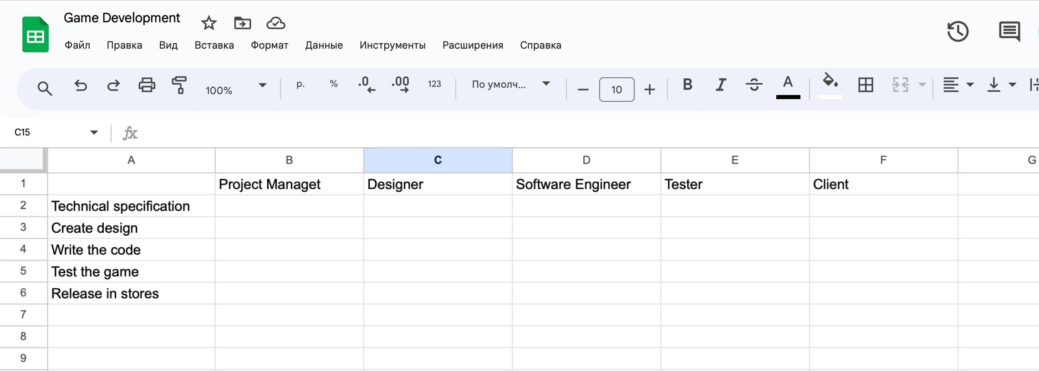Open the Вид menu
Viewport: 1039px width, 371px height.
tap(168, 45)
